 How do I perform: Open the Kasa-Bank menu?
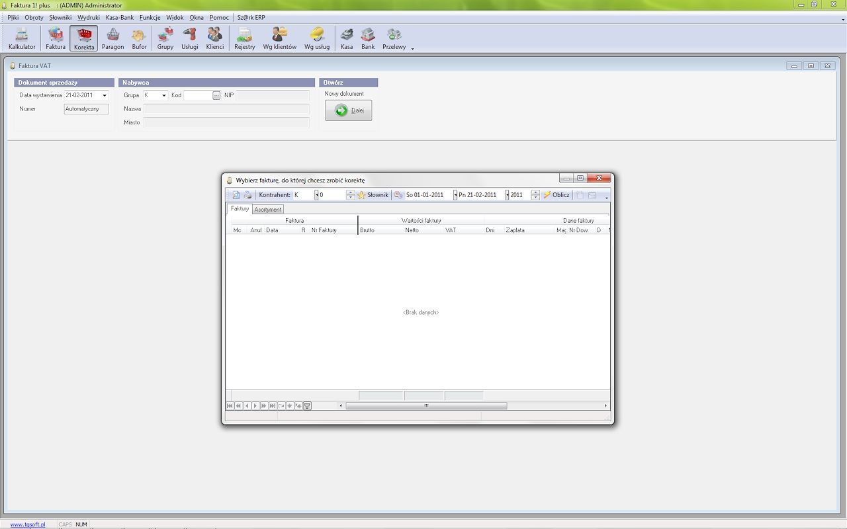[x=120, y=18]
